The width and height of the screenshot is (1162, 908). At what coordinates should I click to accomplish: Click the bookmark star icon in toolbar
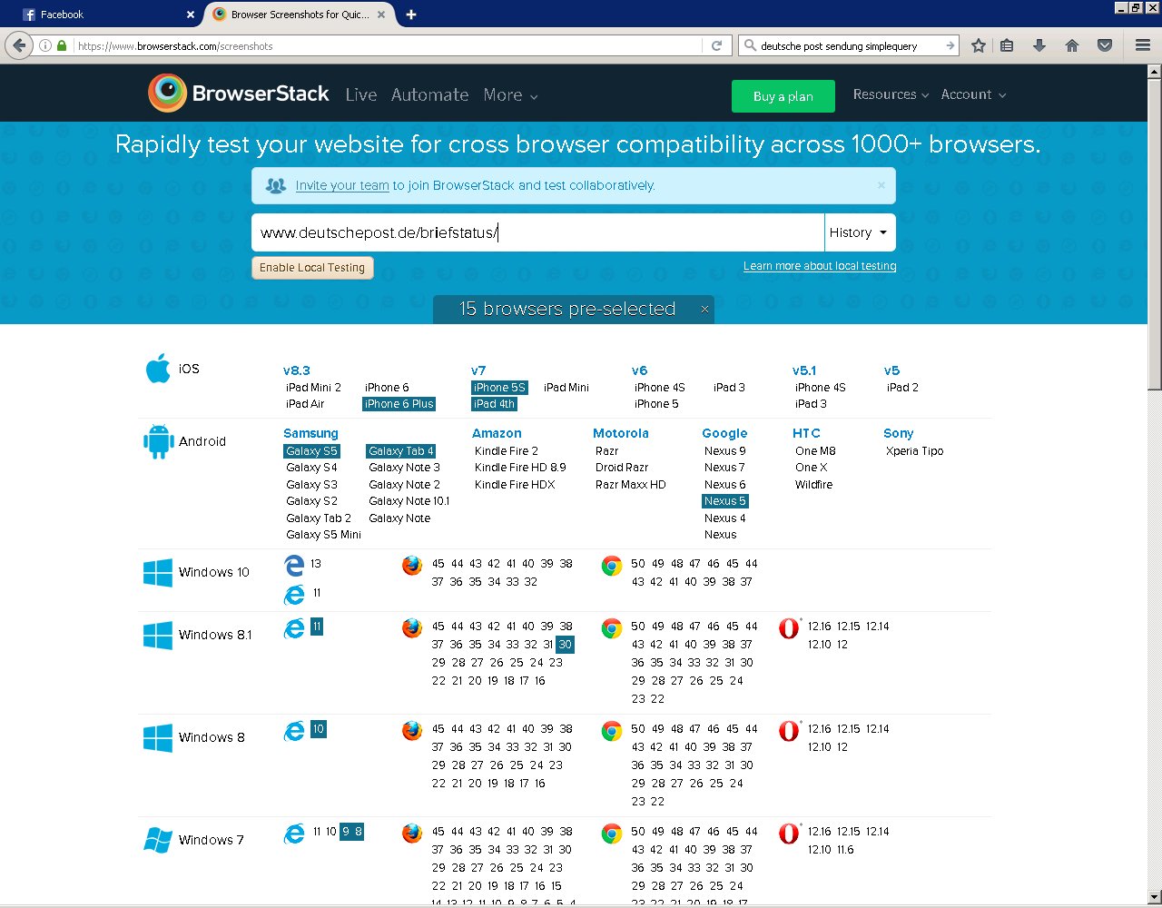978,45
